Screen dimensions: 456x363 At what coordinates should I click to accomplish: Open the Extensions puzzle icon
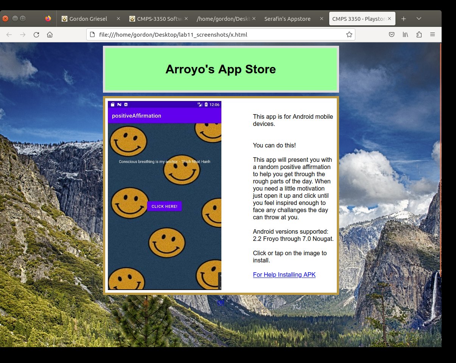[419, 35]
